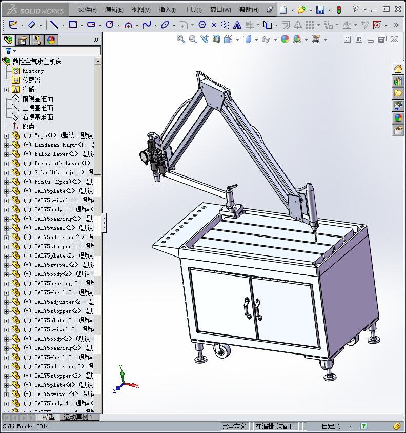Click the Section View icon

(x=216, y=39)
